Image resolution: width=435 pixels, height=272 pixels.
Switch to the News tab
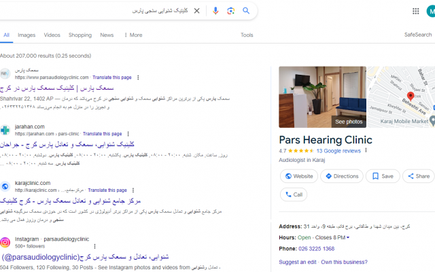coord(107,35)
